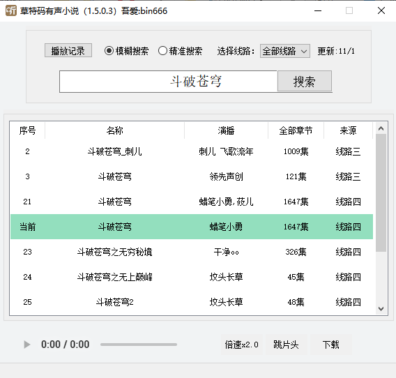Select row 斗破苍穹2 by 坟头长草

pos(192,302)
